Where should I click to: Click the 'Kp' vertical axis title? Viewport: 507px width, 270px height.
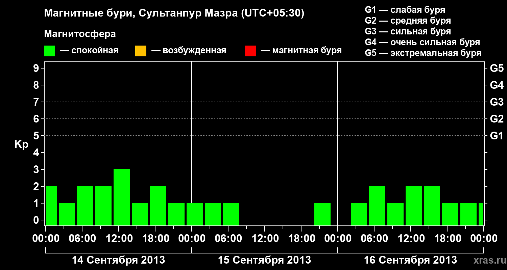(21, 144)
